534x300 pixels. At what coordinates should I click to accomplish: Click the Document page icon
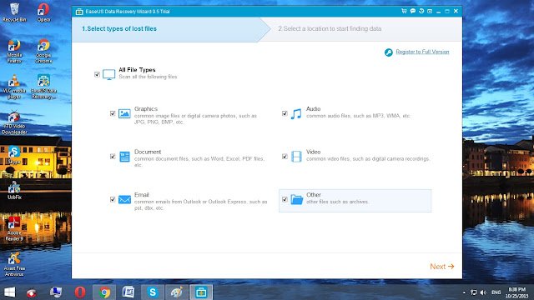124,157
